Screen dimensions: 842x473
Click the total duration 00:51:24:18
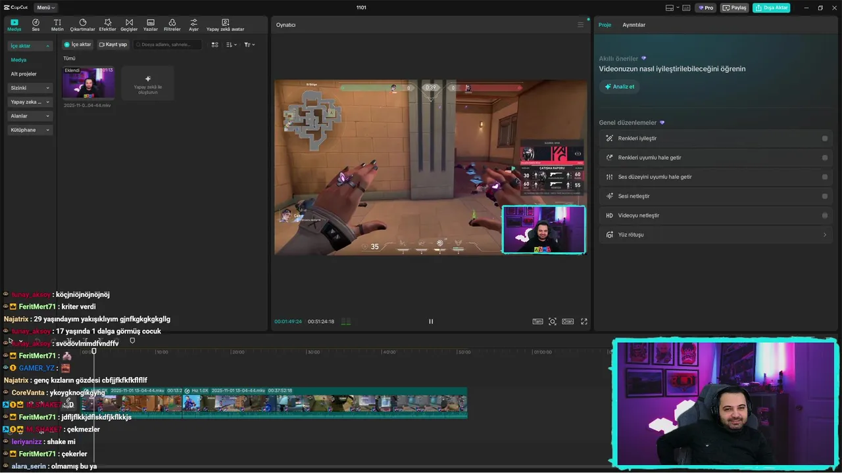[321, 321]
